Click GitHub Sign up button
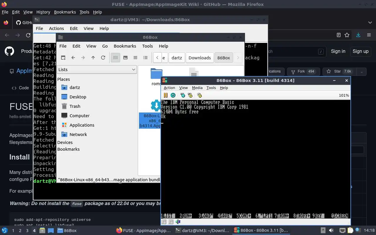Screen dimensions: 376x235 point(360,51)
